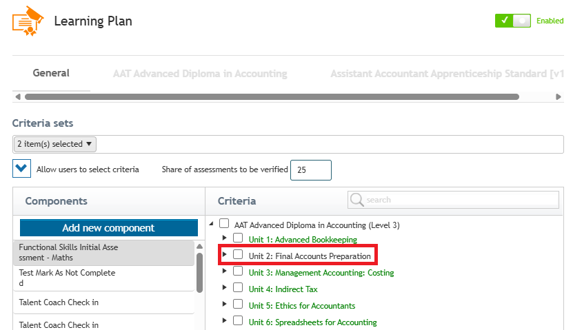Image resolution: width=573 pixels, height=330 pixels.
Task: Expand Unit 1: Advanced Bookkeeping
Action: click(x=224, y=238)
